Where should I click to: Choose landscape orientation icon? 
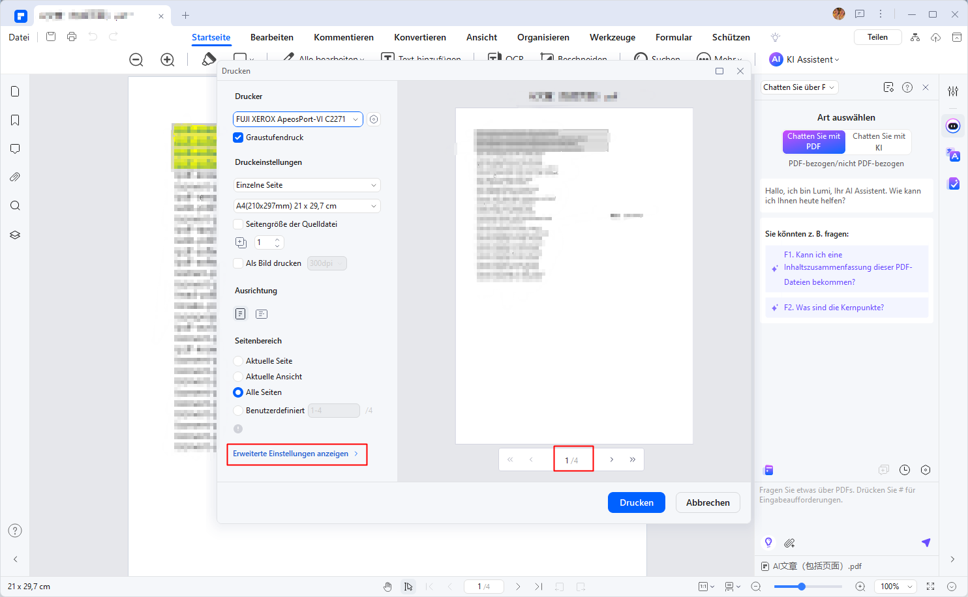[262, 314]
